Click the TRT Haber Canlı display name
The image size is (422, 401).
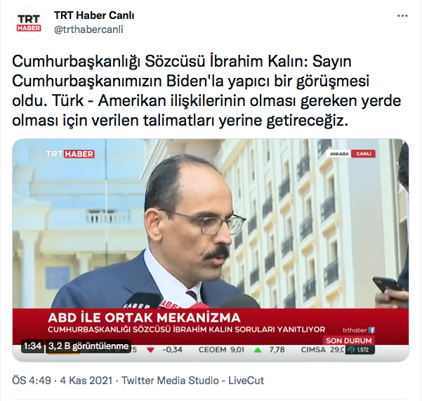click(x=94, y=15)
